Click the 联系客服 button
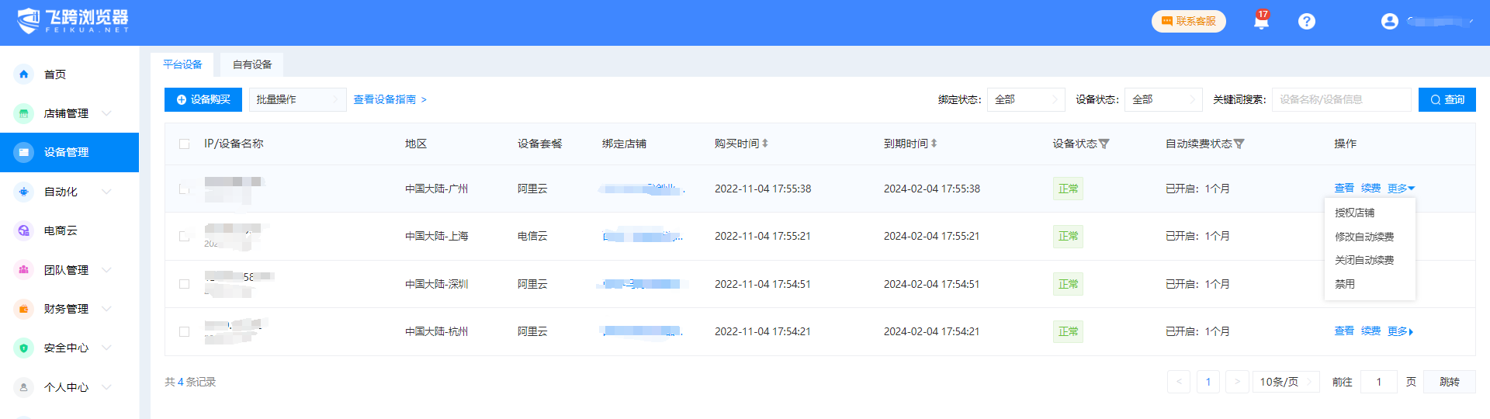Viewport: 1490px width, 419px height. pyautogui.click(x=1189, y=22)
